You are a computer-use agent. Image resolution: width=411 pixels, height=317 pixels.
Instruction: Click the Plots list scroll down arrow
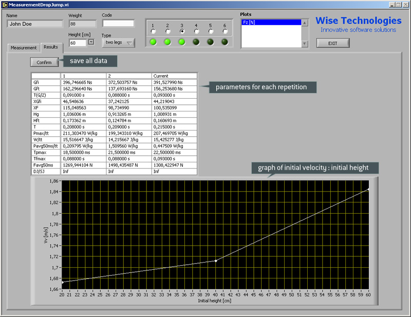coord(305,44)
